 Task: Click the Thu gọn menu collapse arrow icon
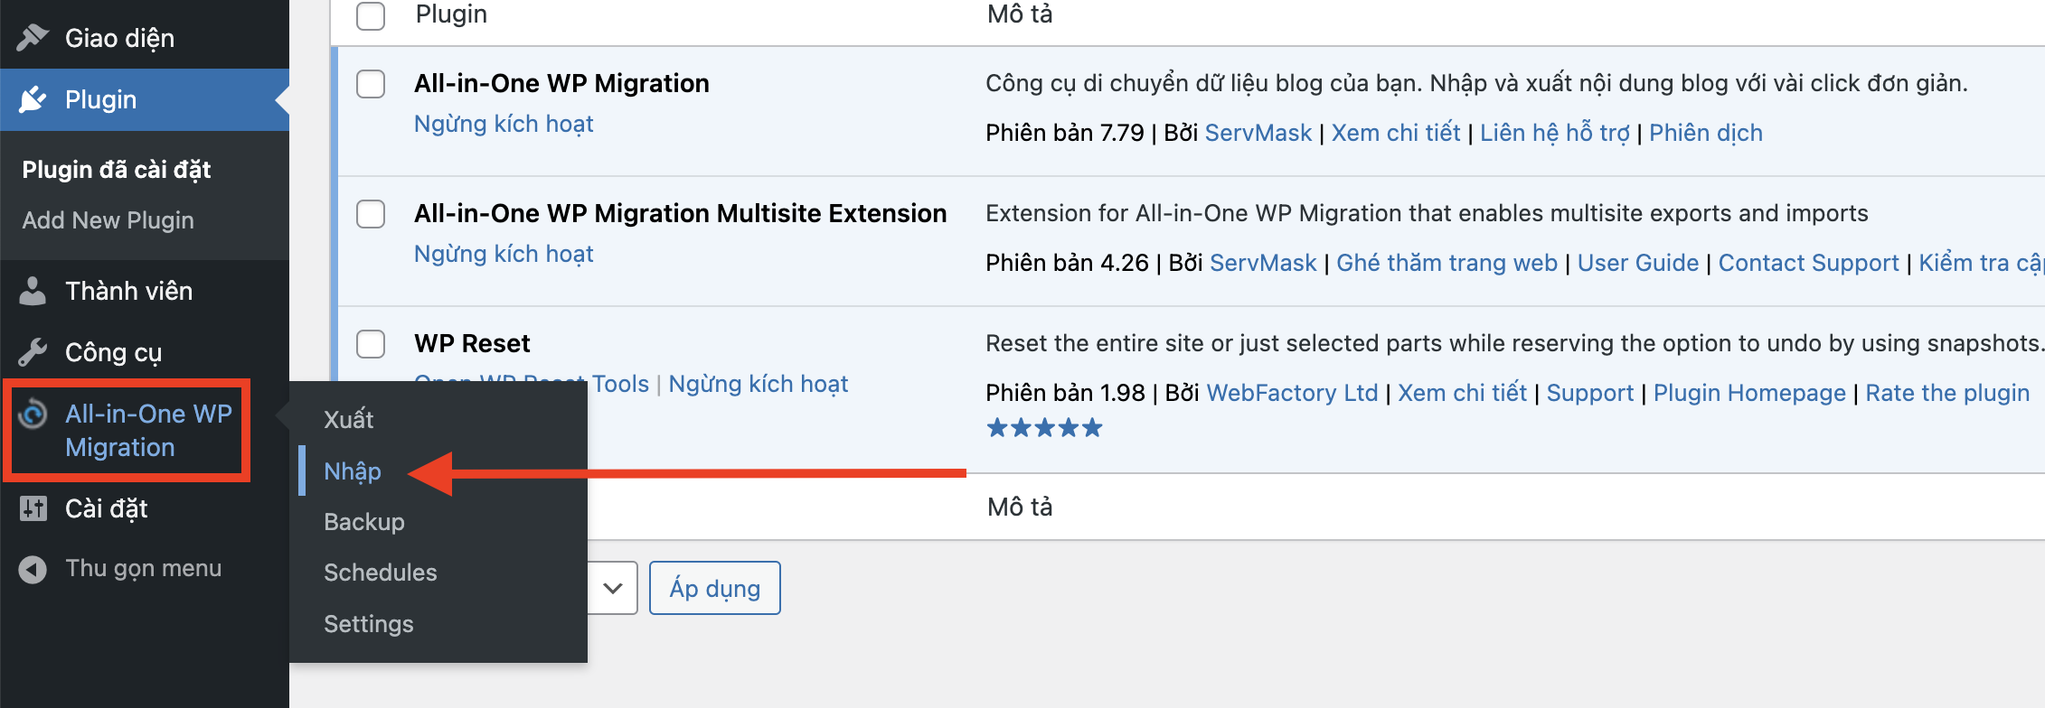[33, 569]
